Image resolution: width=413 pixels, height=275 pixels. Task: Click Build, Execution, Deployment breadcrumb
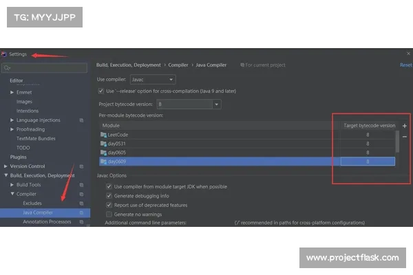click(128, 65)
